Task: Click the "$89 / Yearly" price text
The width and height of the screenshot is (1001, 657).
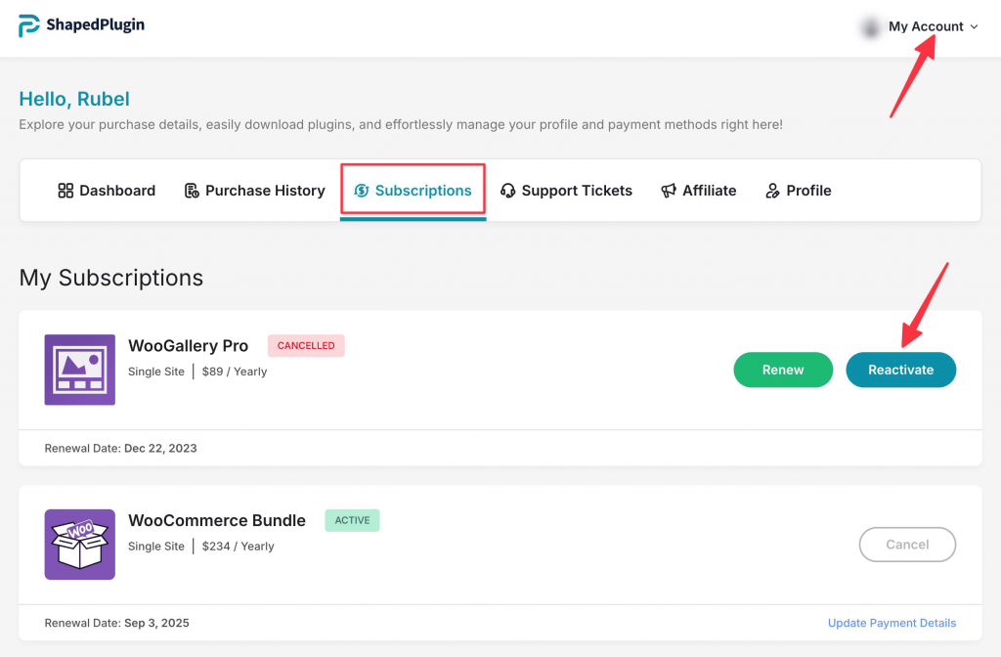Action: 235,372
